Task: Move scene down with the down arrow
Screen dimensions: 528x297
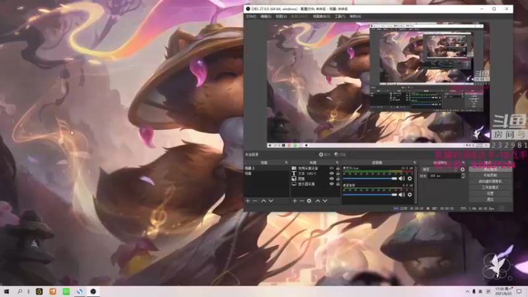Action: [x=271, y=201]
